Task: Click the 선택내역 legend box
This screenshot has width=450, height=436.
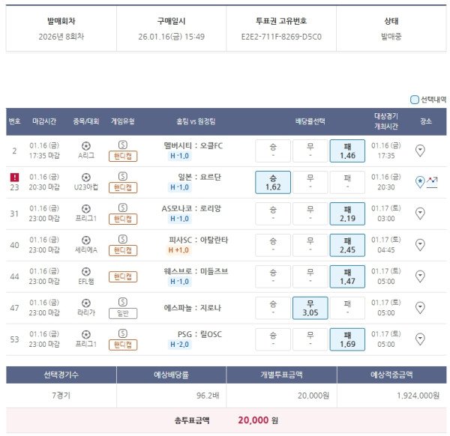Action: [415, 100]
